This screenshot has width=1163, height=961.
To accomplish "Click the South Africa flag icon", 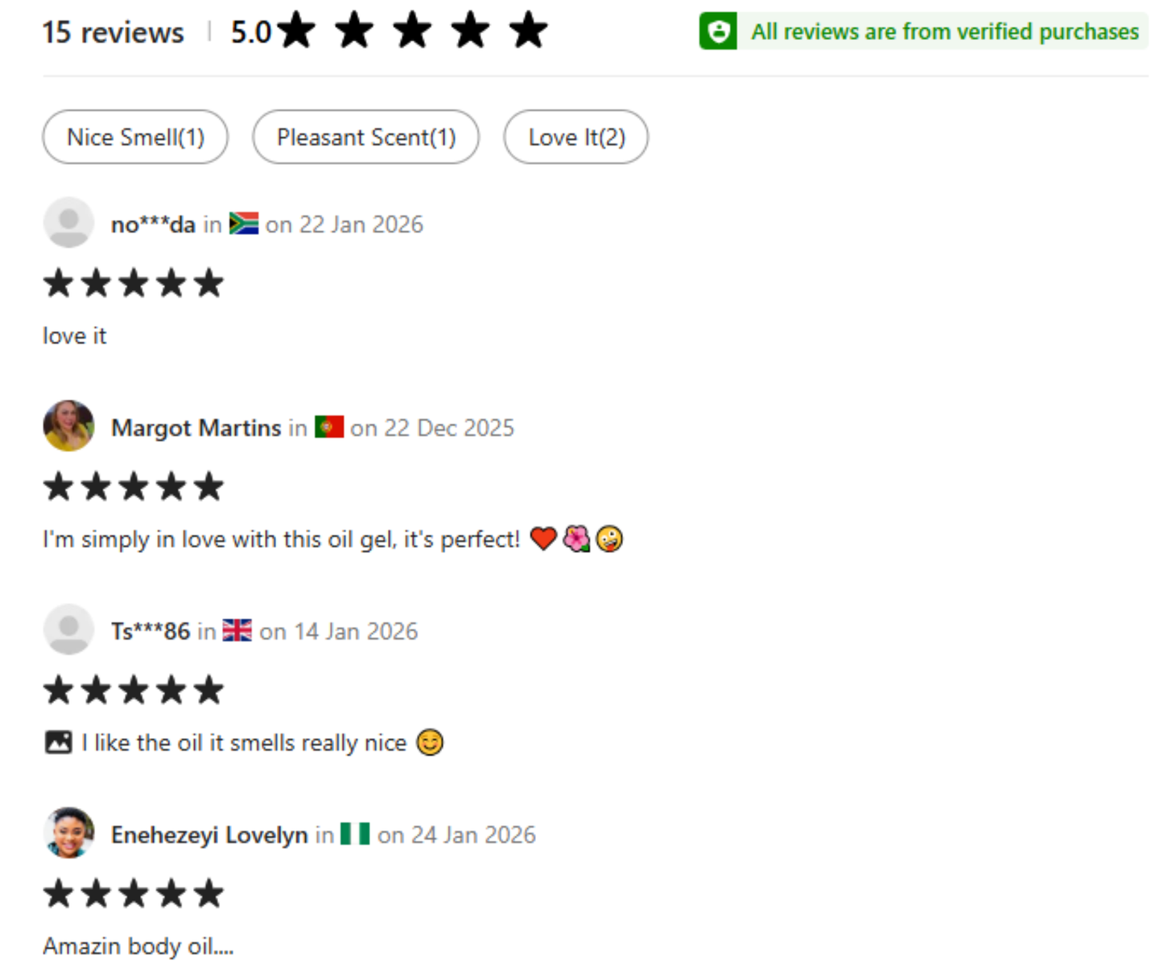I will [244, 223].
